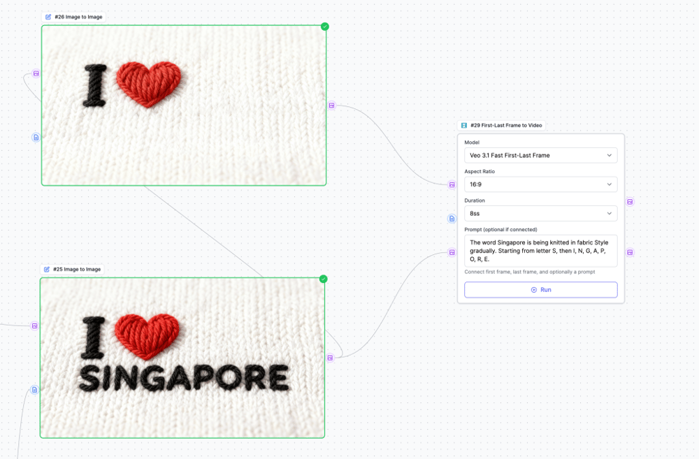The height and width of the screenshot is (459, 699).
Task: Click node #26's blue text input port
Action: pyautogui.click(x=36, y=138)
